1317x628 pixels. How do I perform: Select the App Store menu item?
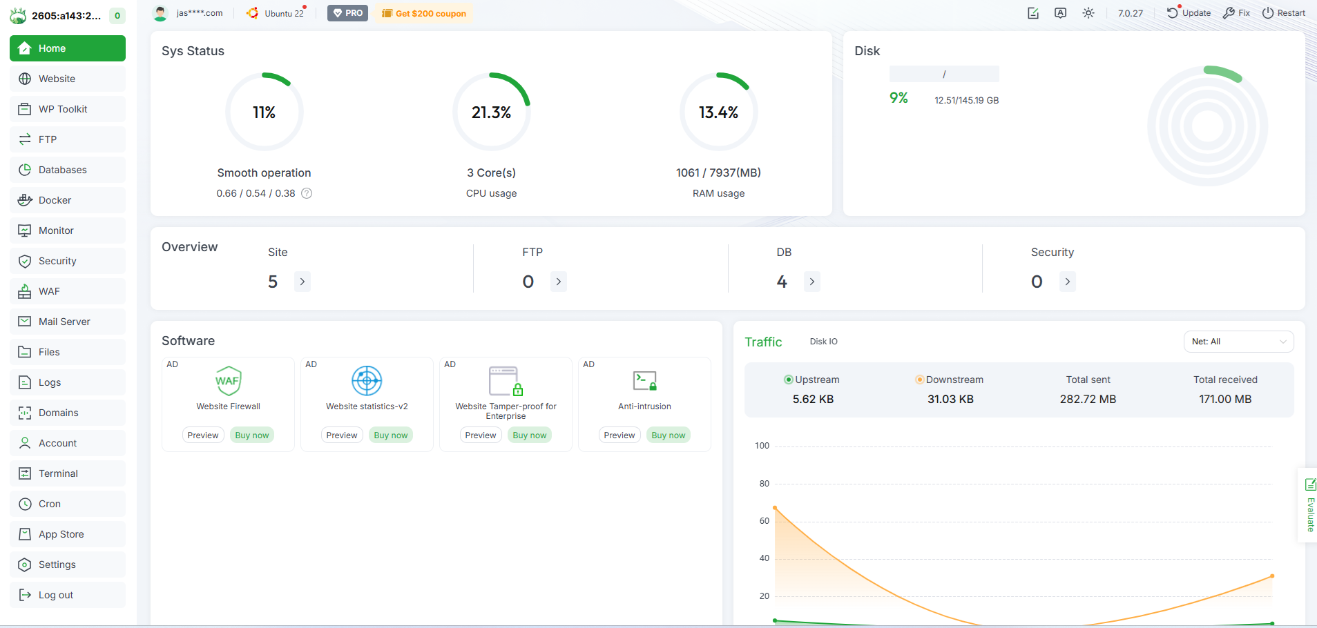[x=61, y=533]
